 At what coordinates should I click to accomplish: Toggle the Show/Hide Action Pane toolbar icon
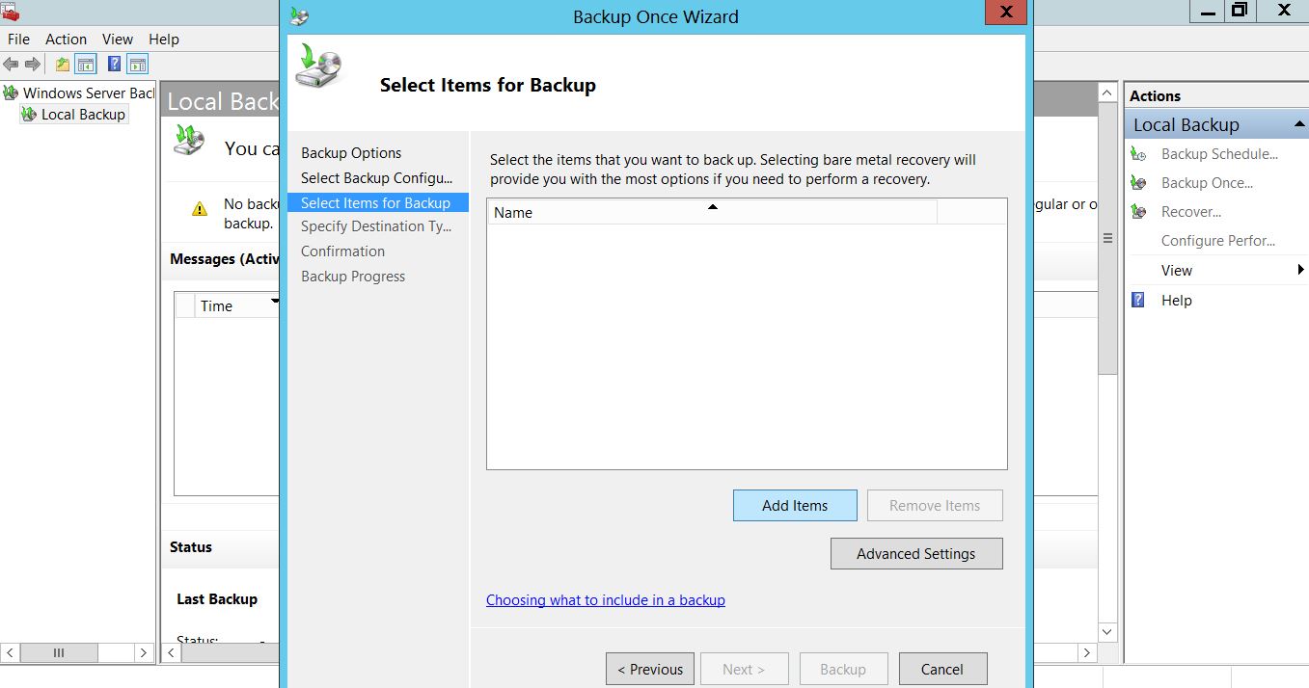pyautogui.click(x=138, y=65)
